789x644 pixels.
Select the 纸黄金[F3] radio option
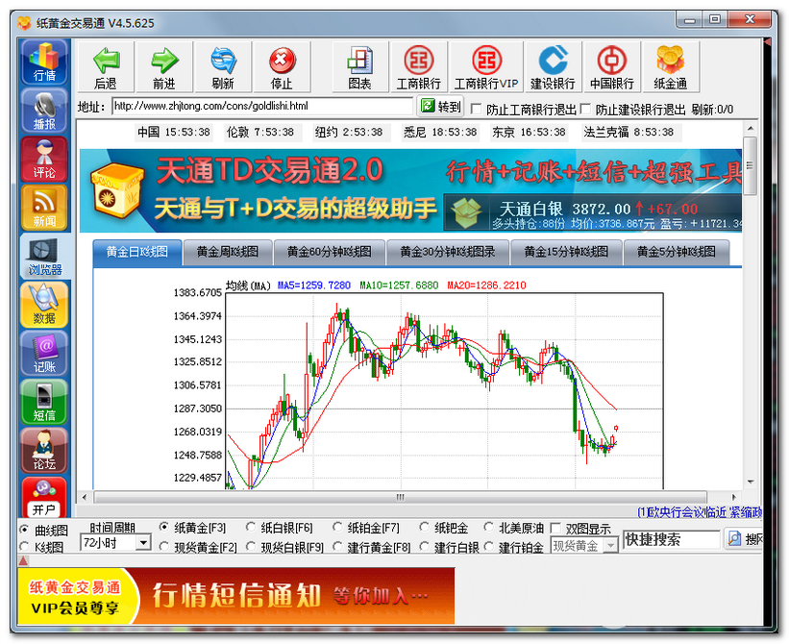pos(164,528)
